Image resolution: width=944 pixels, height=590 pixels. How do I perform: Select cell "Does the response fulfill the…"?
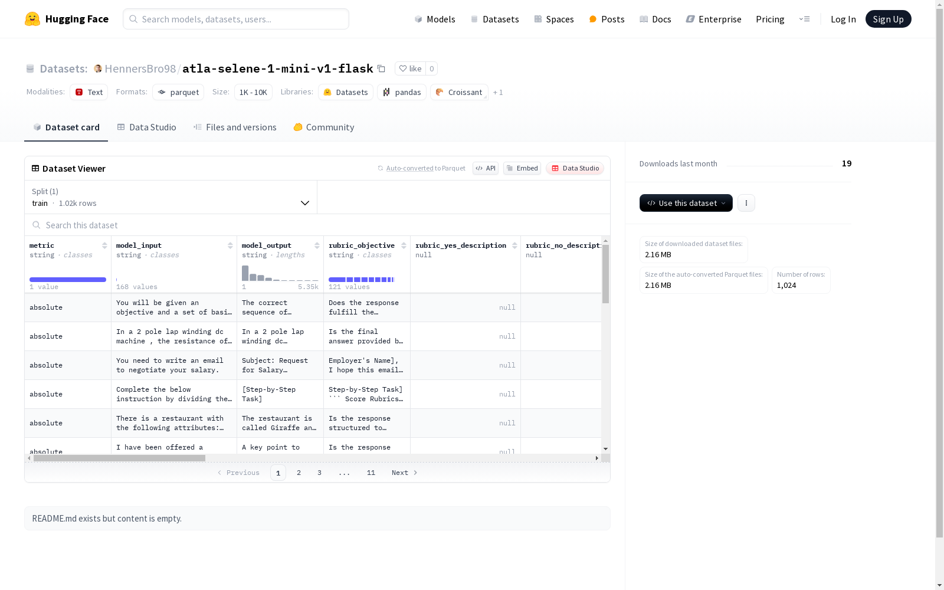point(367,307)
